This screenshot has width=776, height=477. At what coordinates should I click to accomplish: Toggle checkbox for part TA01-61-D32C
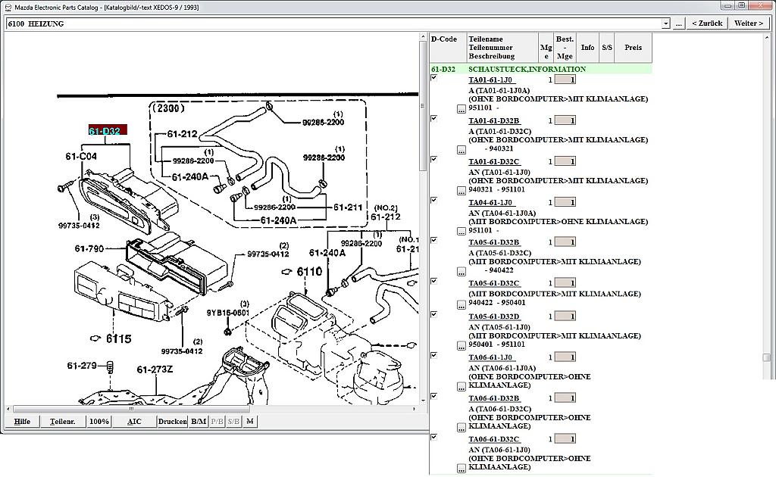434,160
